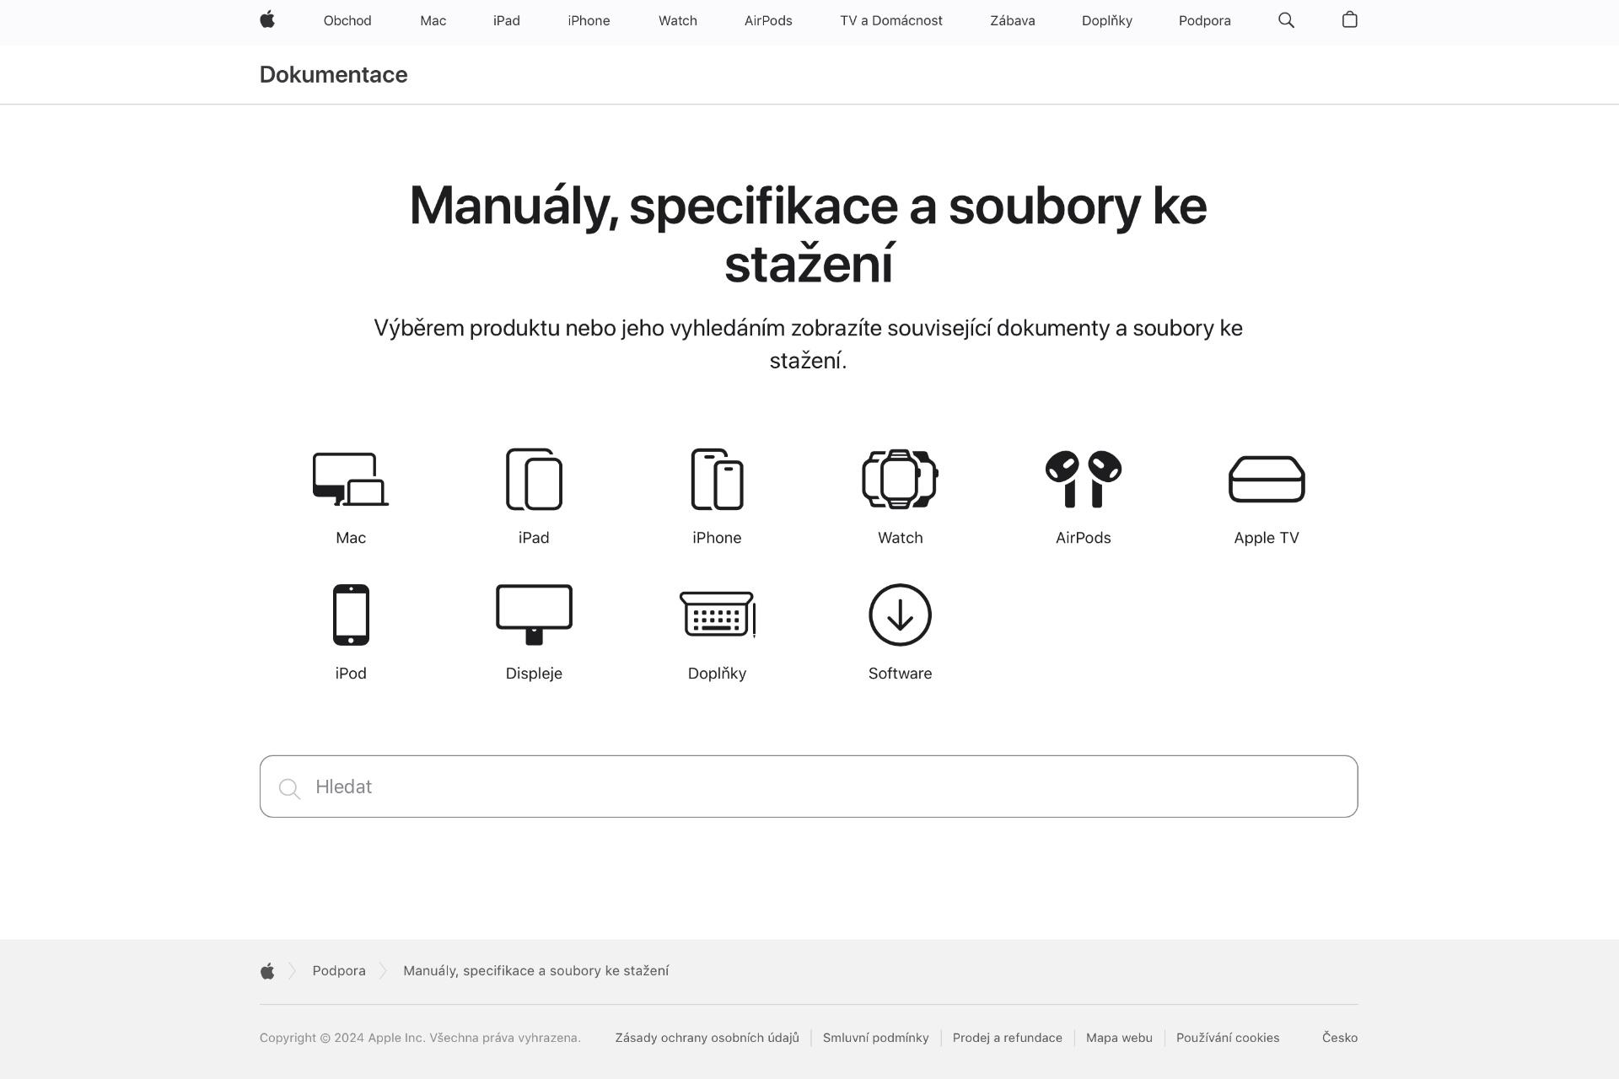
Task: Open the Prodej a refundace link
Action: point(1008,1038)
